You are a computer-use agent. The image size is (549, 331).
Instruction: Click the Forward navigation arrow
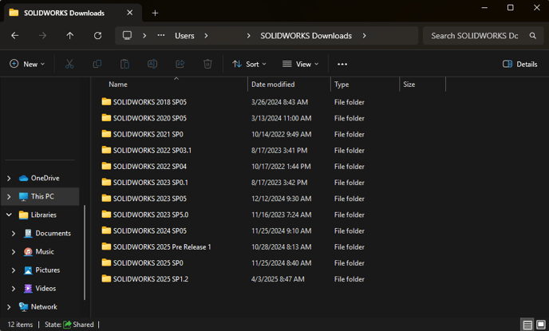[42, 35]
